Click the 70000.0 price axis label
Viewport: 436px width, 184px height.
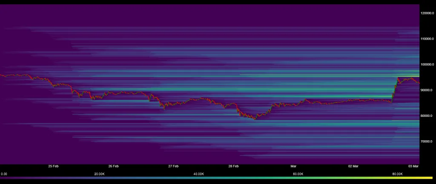(427, 141)
